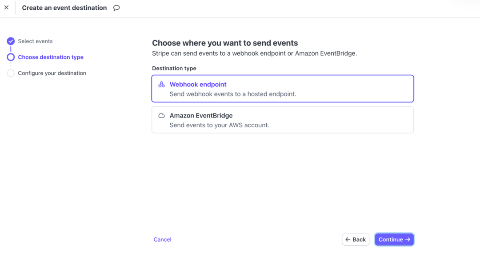This screenshot has width=480, height=255.
Task: Click the webhook icon in the first option
Action: click(x=162, y=85)
